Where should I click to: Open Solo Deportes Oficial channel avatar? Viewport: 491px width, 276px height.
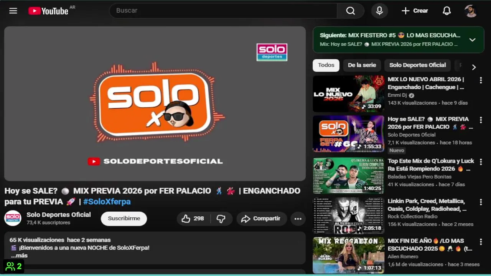(13, 218)
